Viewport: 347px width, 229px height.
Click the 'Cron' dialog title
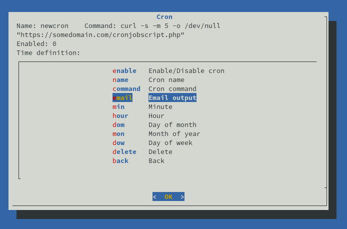[x=164, y=17]
